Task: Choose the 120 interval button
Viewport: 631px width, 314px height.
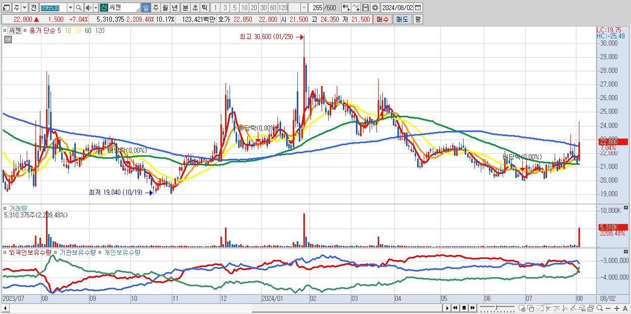Action: (283, 8)
